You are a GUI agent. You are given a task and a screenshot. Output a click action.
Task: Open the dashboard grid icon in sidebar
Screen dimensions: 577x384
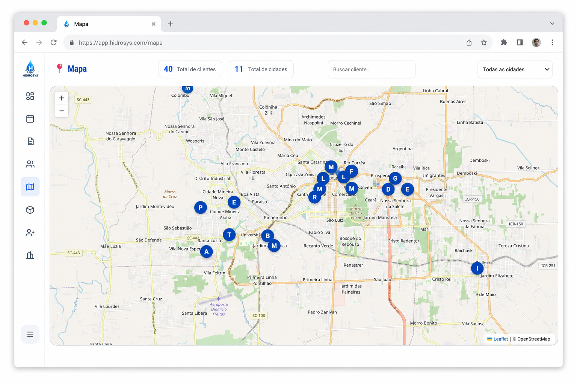pyautogui.click(x=30, y=96)
